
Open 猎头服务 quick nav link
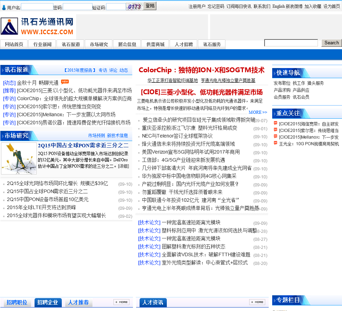coord(315,83)
